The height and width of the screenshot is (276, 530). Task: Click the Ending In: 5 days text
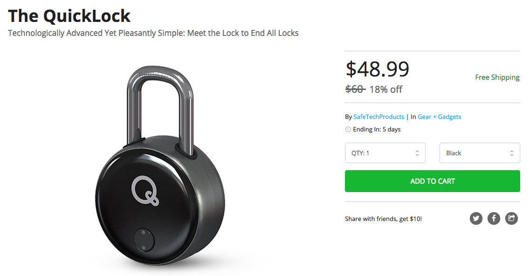(x=377, y=130)
